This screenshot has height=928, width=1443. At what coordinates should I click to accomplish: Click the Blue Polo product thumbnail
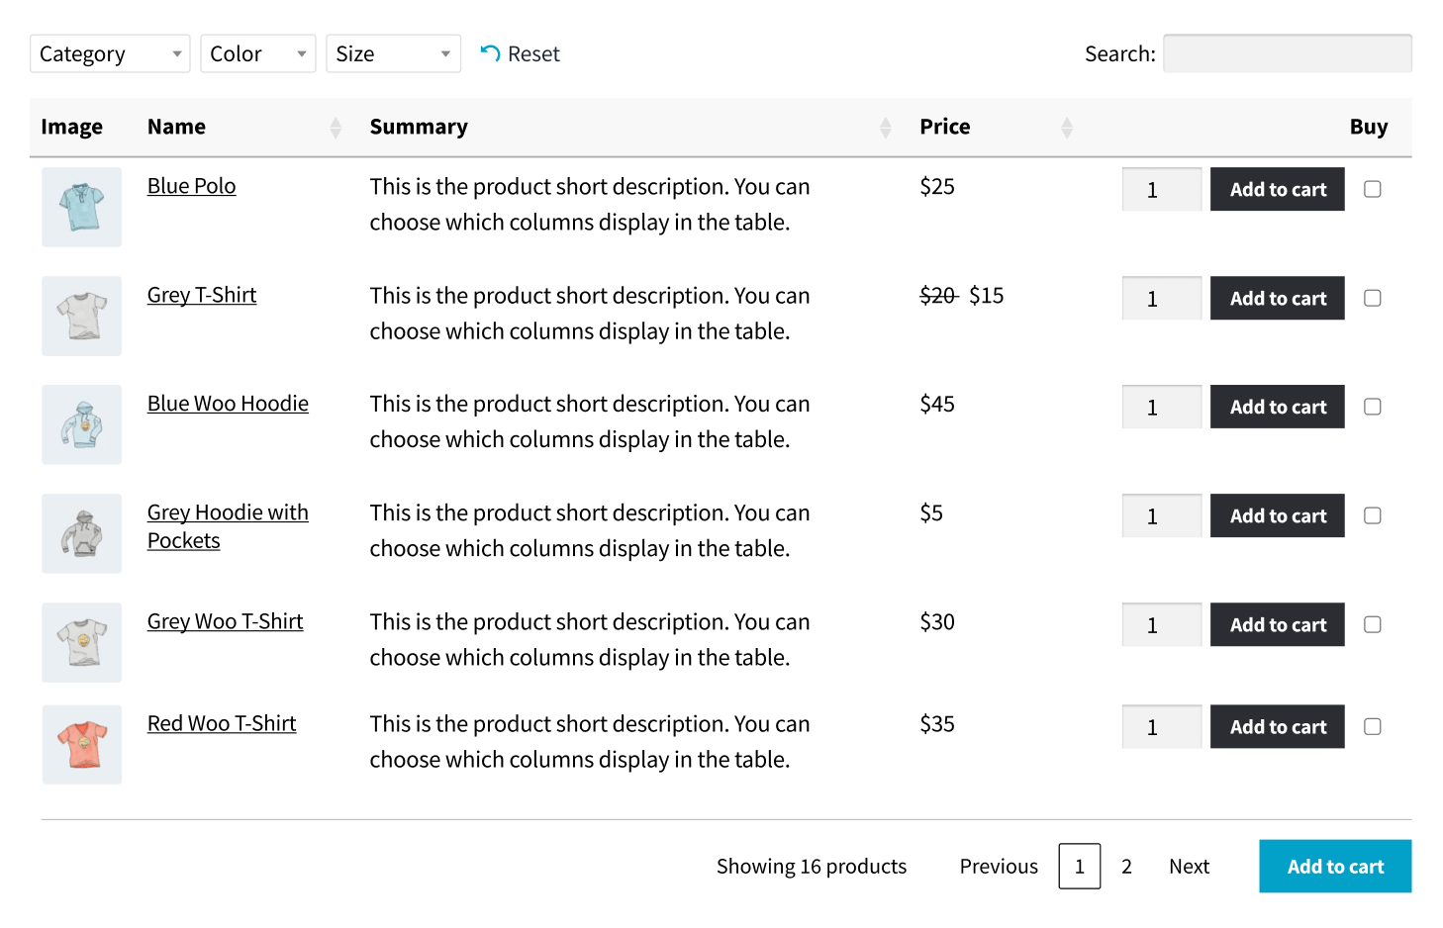point(81,207)
